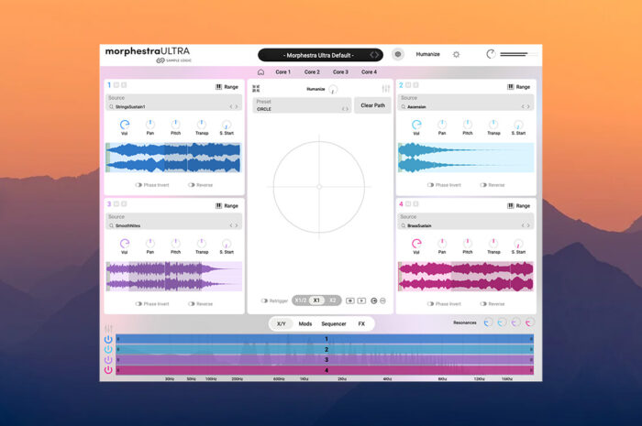The height and width of the screenshot is (426, 642).
Task: Open the mixer sliders icon in XY panel
Action: pyautogui.click(x=385, y=88)
